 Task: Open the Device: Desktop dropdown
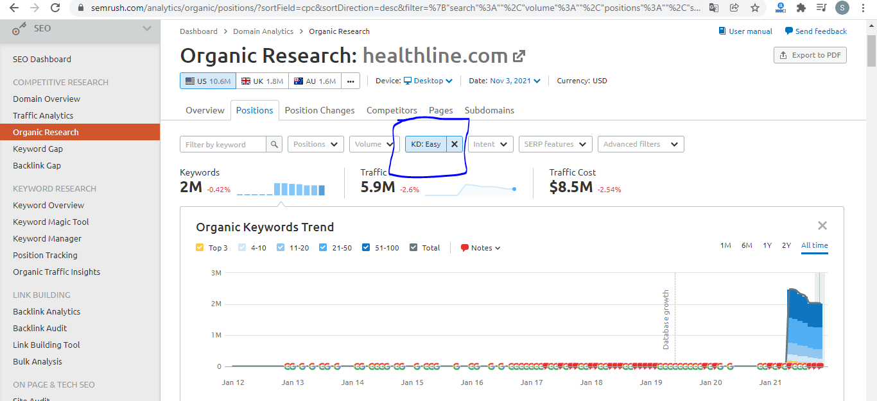click(428, 81)
